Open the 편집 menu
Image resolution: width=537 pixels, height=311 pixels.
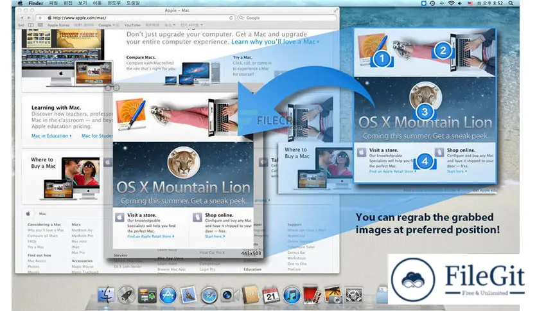click(68, 3)
